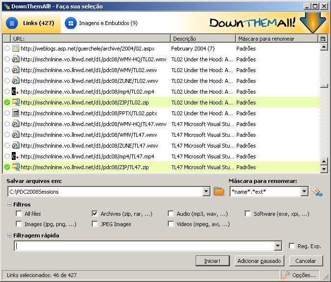The image size is (331, 282).
Task: Browse for folder with orange folder icon
Action: [x=219, y=191]
